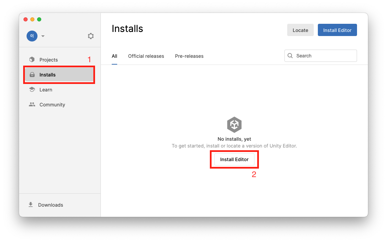Click the Locate button

(300, 30)
